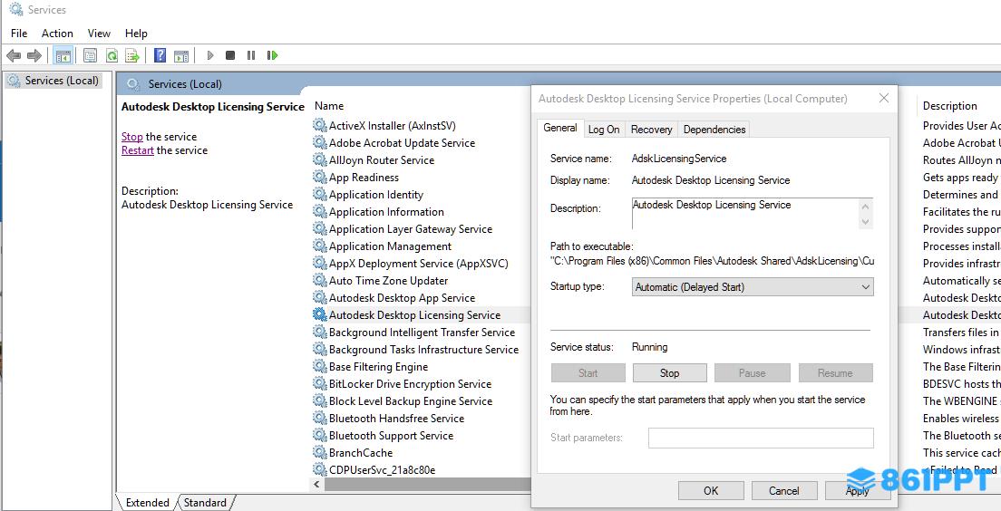Click the Restart link for the service
1001x511 pixels.
[138, 150]
